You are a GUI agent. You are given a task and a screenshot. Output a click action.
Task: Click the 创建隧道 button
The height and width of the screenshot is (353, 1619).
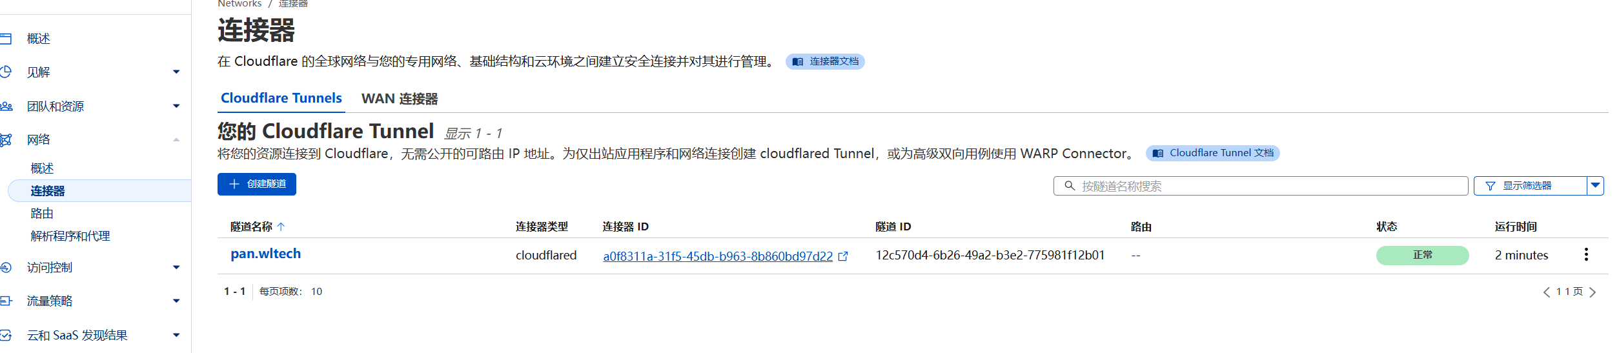click(257, 184)
